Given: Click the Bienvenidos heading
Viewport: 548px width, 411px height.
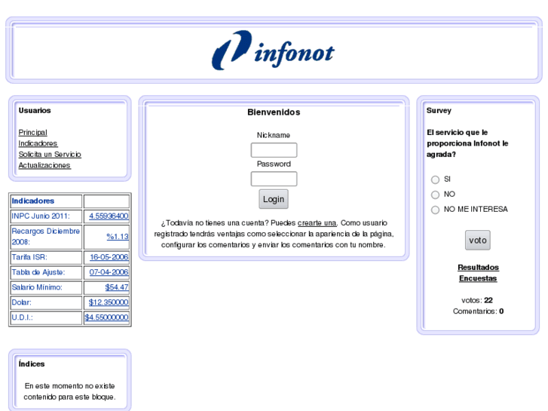Looking at the screenshot, I should coord(274,112).
